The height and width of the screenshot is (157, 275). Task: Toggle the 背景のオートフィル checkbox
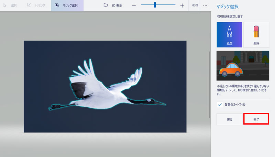coord(220,104)
